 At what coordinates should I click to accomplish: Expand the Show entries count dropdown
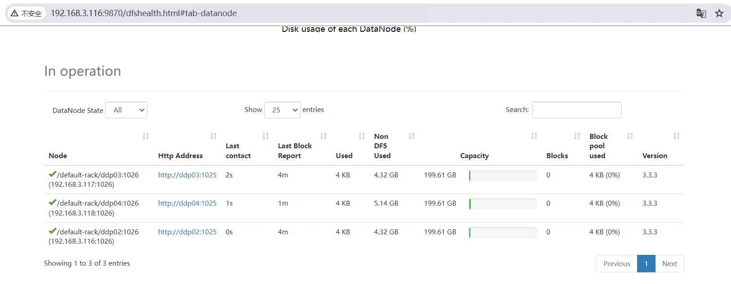282,110
